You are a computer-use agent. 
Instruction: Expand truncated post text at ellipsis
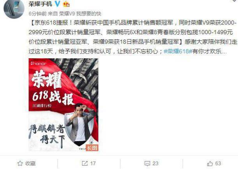click(x=224, y=52)
